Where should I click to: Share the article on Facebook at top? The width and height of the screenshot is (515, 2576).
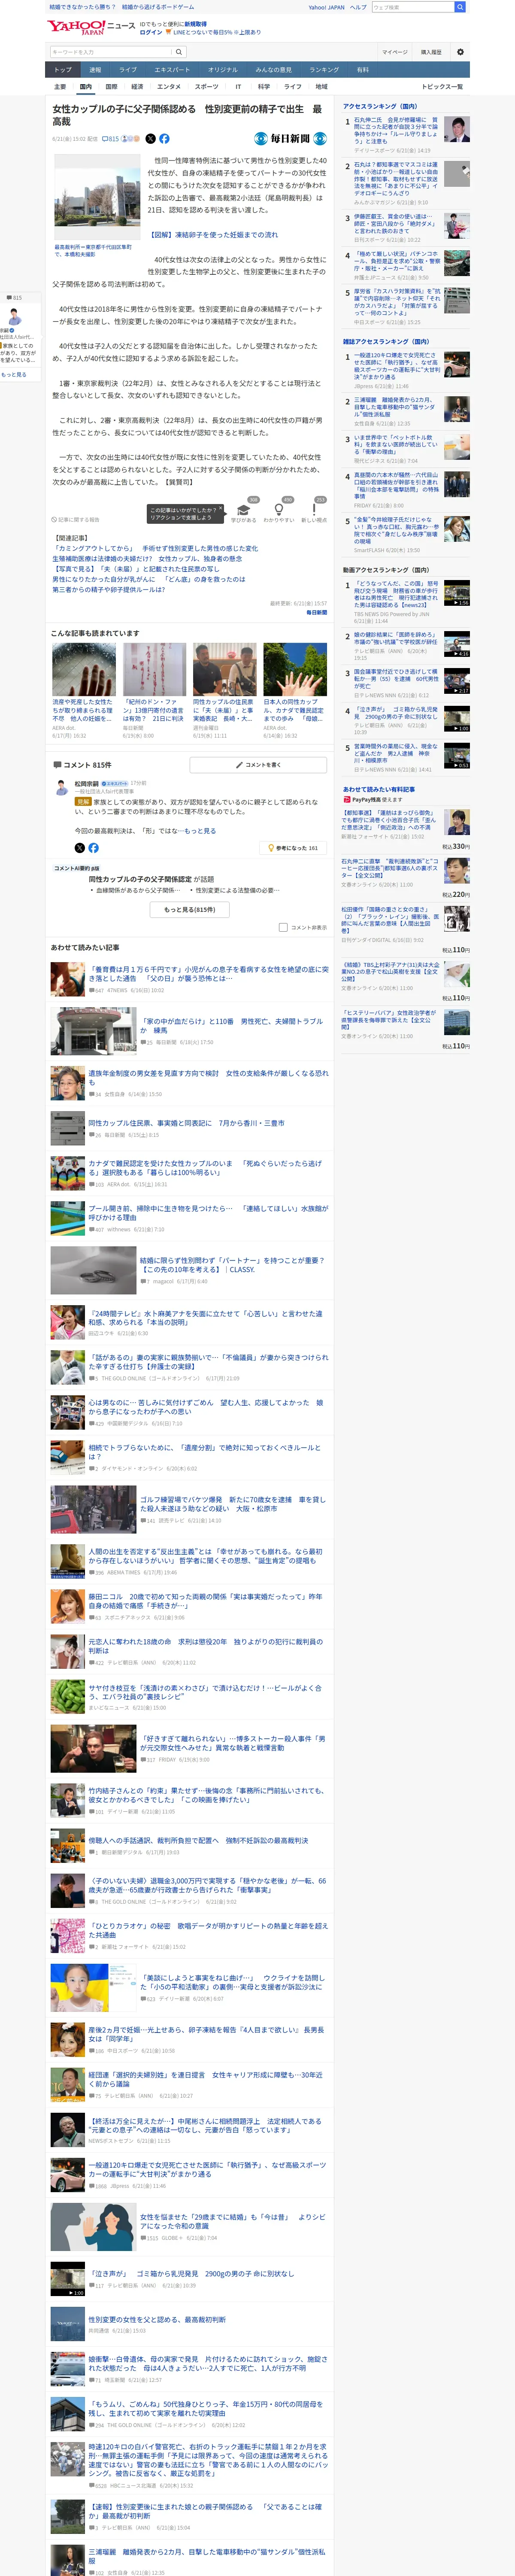(164, 139)
